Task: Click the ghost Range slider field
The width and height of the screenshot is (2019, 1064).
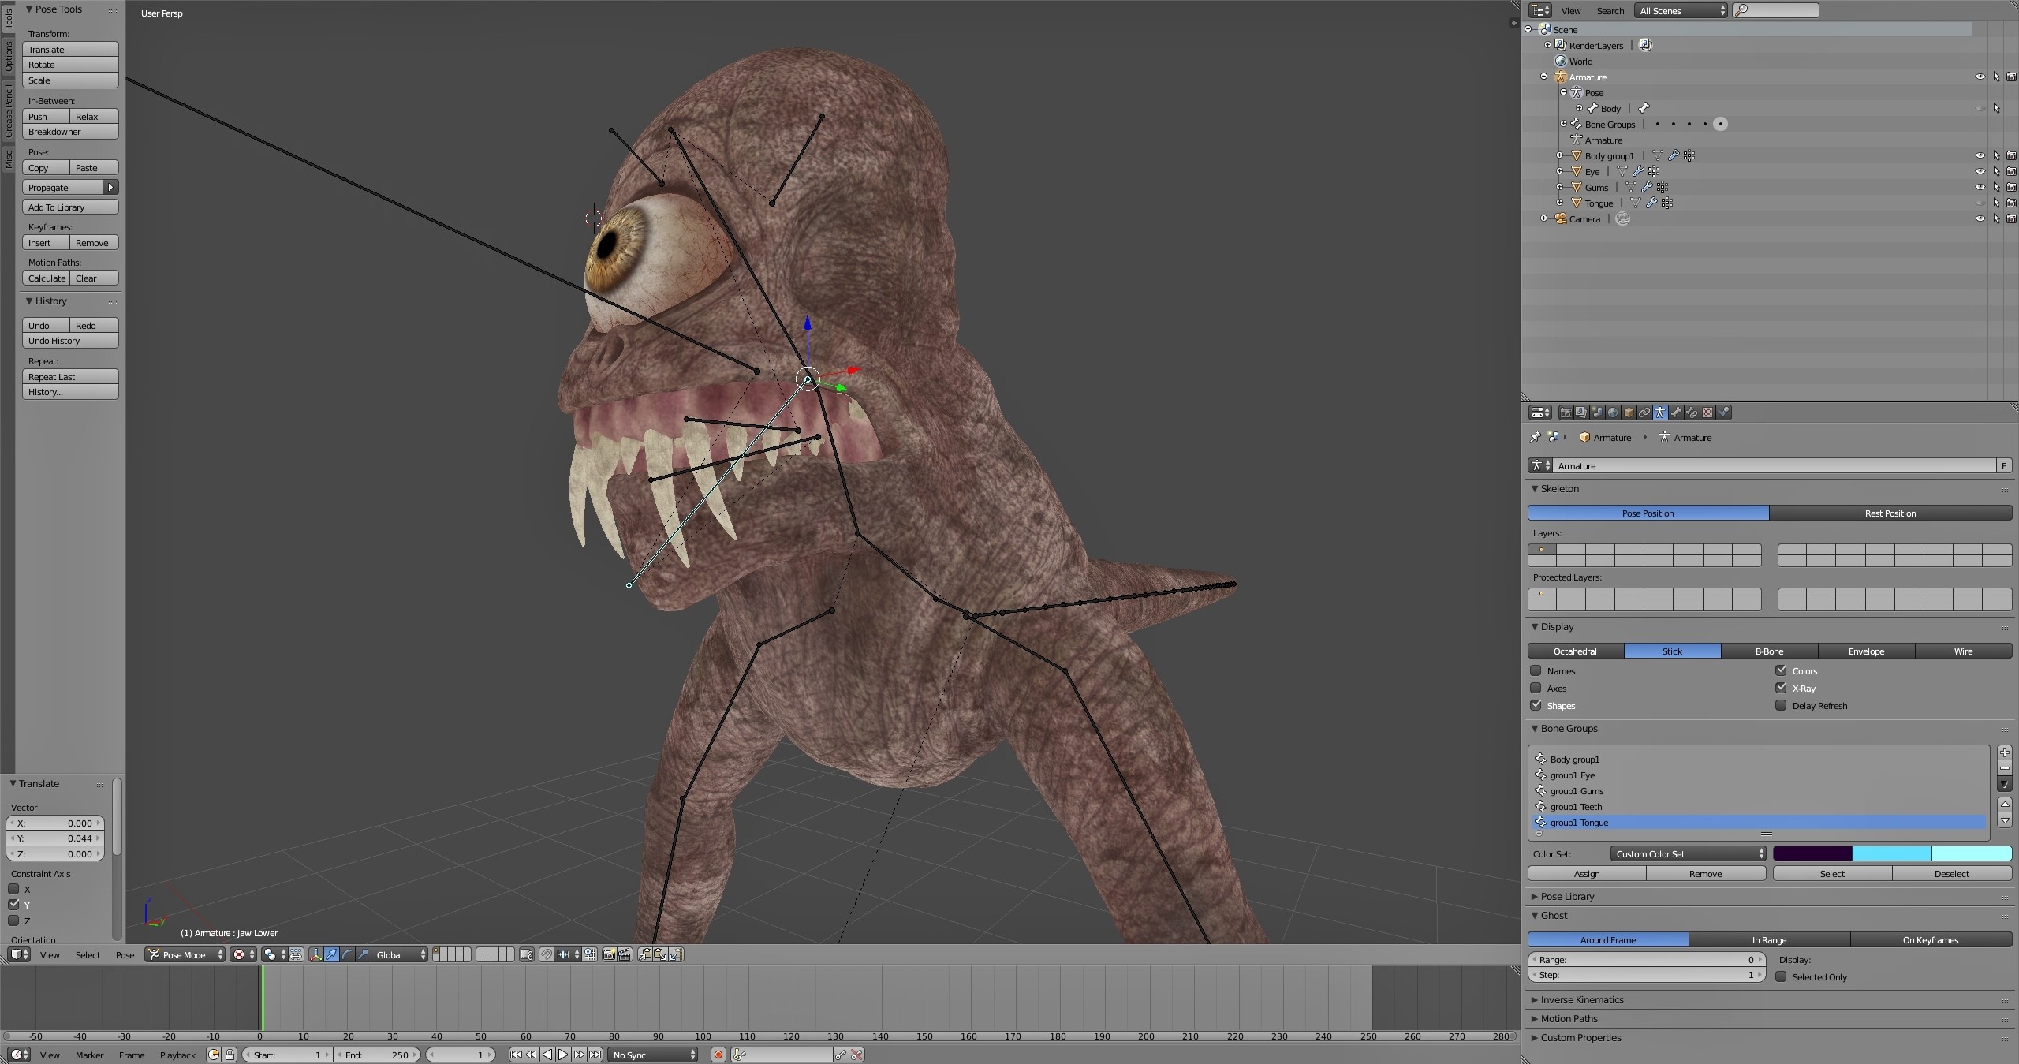Action: click(1646, 959)
